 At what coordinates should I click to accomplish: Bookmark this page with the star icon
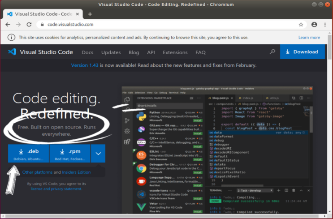pyautogui.click(x=301, y=25)
